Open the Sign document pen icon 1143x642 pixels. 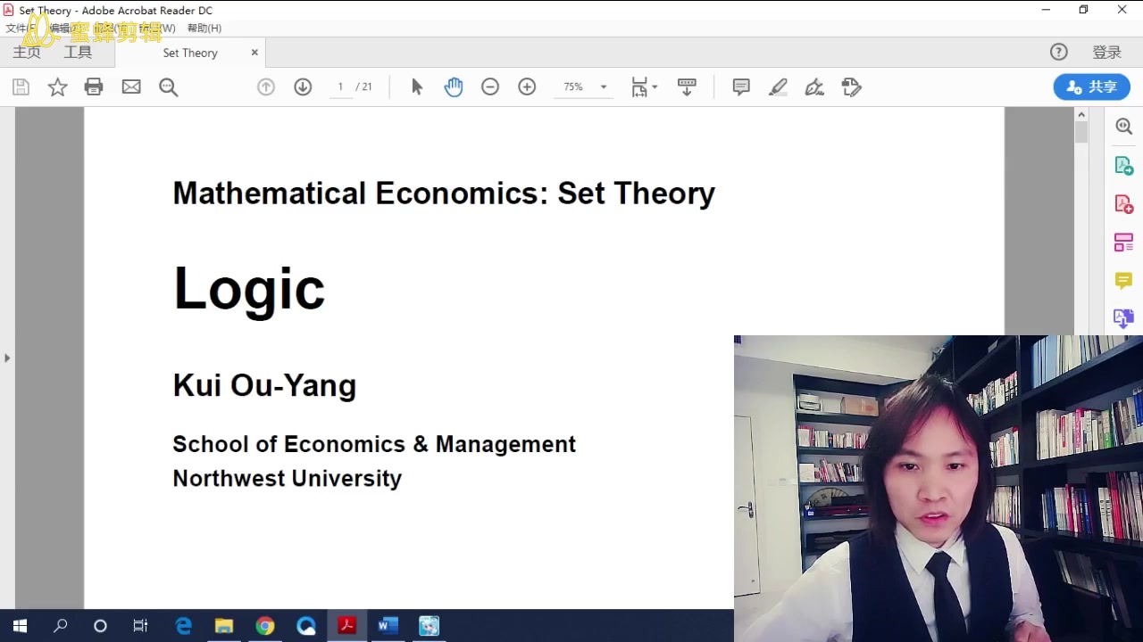[x=814, y=86]
